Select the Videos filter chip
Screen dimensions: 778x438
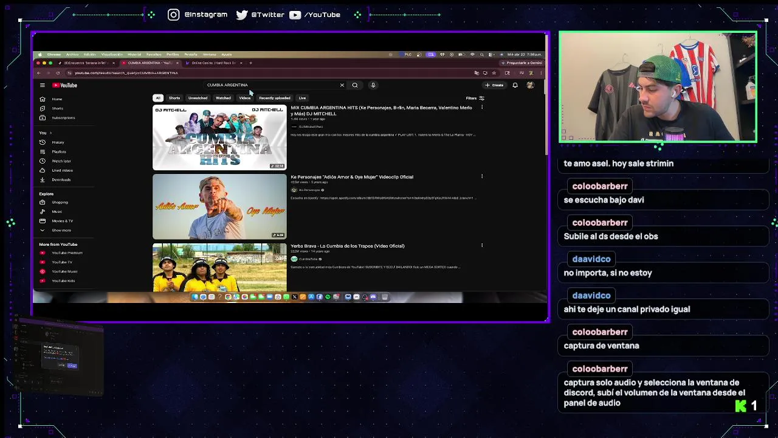point(245,98)
